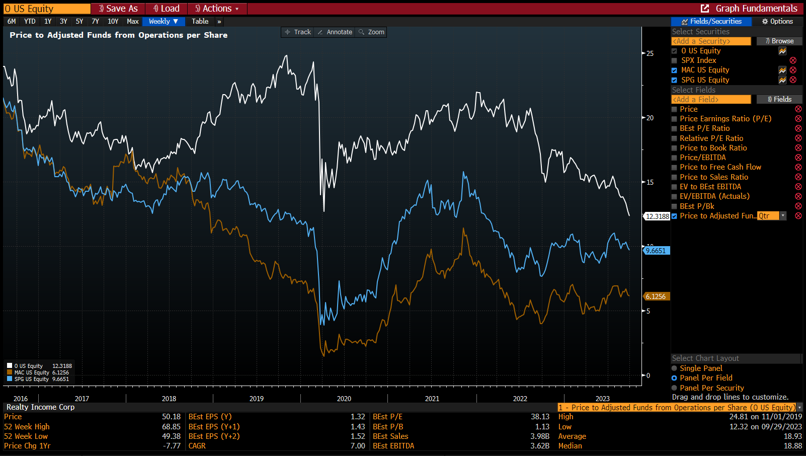This screenshot has width=806, height=456.
Task: Delete Price to Sales Ratio field
Action: pyautogui.click(x=798, y=177)
